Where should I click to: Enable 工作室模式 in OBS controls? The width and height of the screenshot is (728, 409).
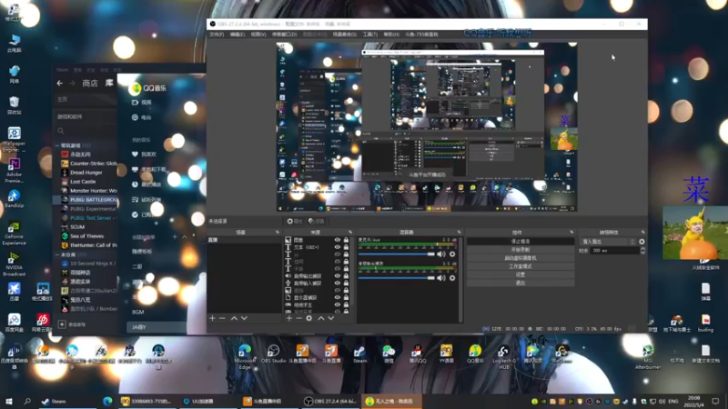pyautogui.click(x=520, y=266)
